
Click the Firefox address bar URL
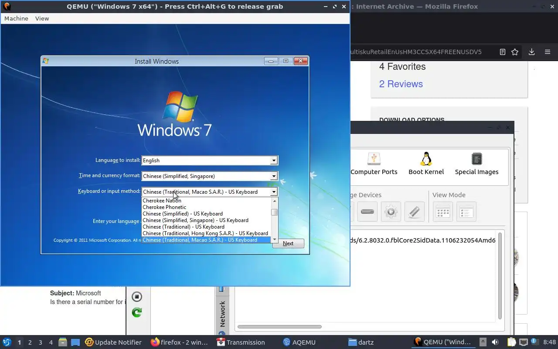(x=416, y=52)
